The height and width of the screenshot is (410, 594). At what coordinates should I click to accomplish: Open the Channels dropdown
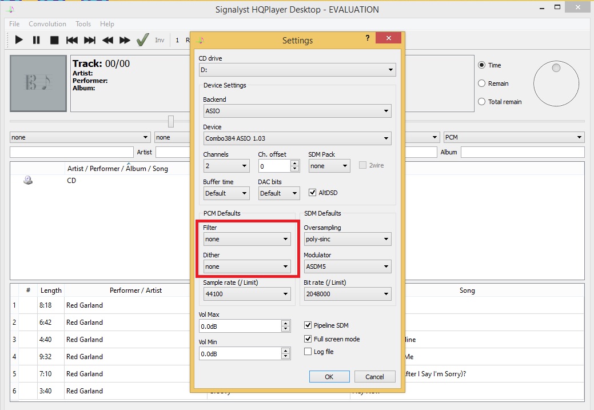tap(226, 166)
